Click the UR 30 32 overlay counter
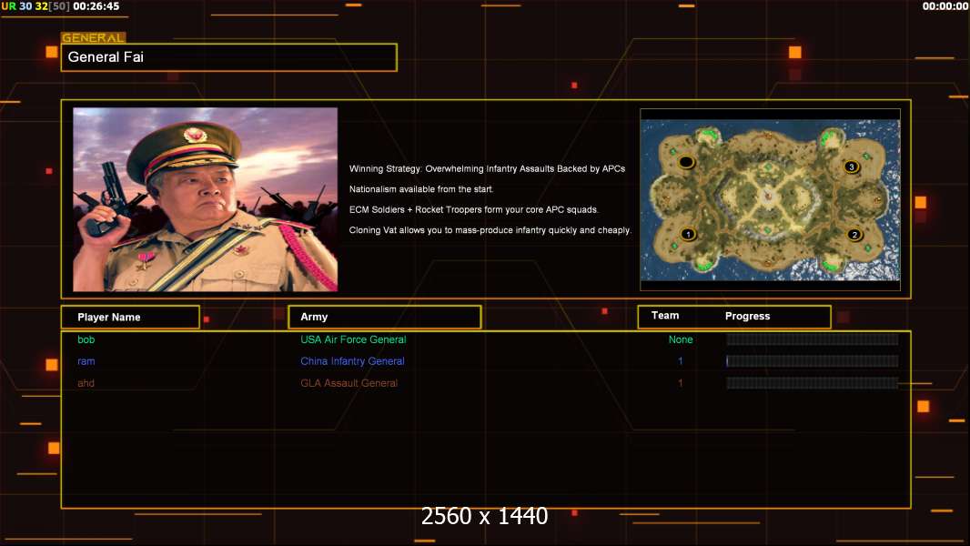 coord(35,6)
